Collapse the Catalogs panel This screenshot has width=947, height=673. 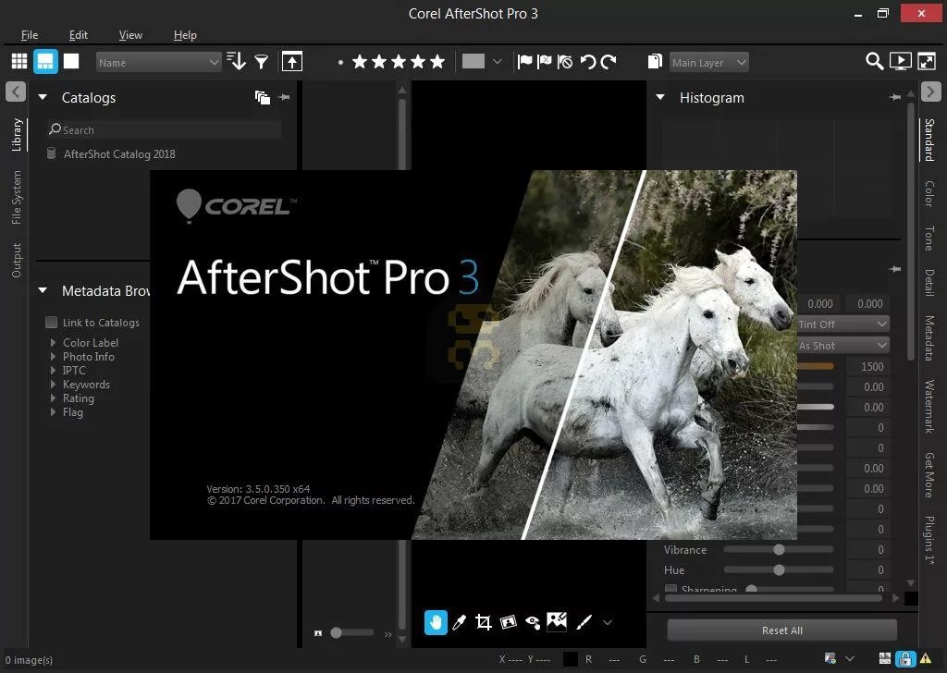tap(43, 97)
